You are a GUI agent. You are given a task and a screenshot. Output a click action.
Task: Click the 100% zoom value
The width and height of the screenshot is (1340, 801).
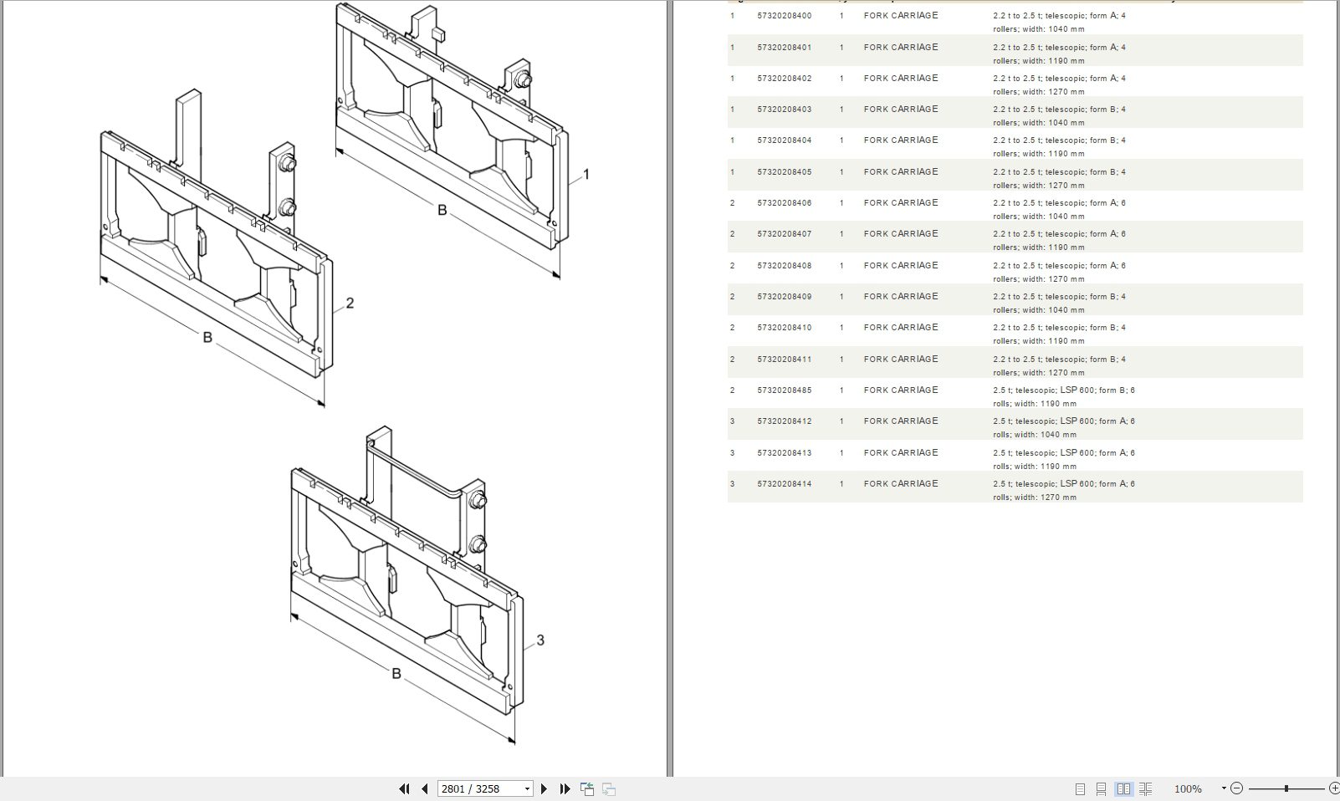(x=1188, y=788)
